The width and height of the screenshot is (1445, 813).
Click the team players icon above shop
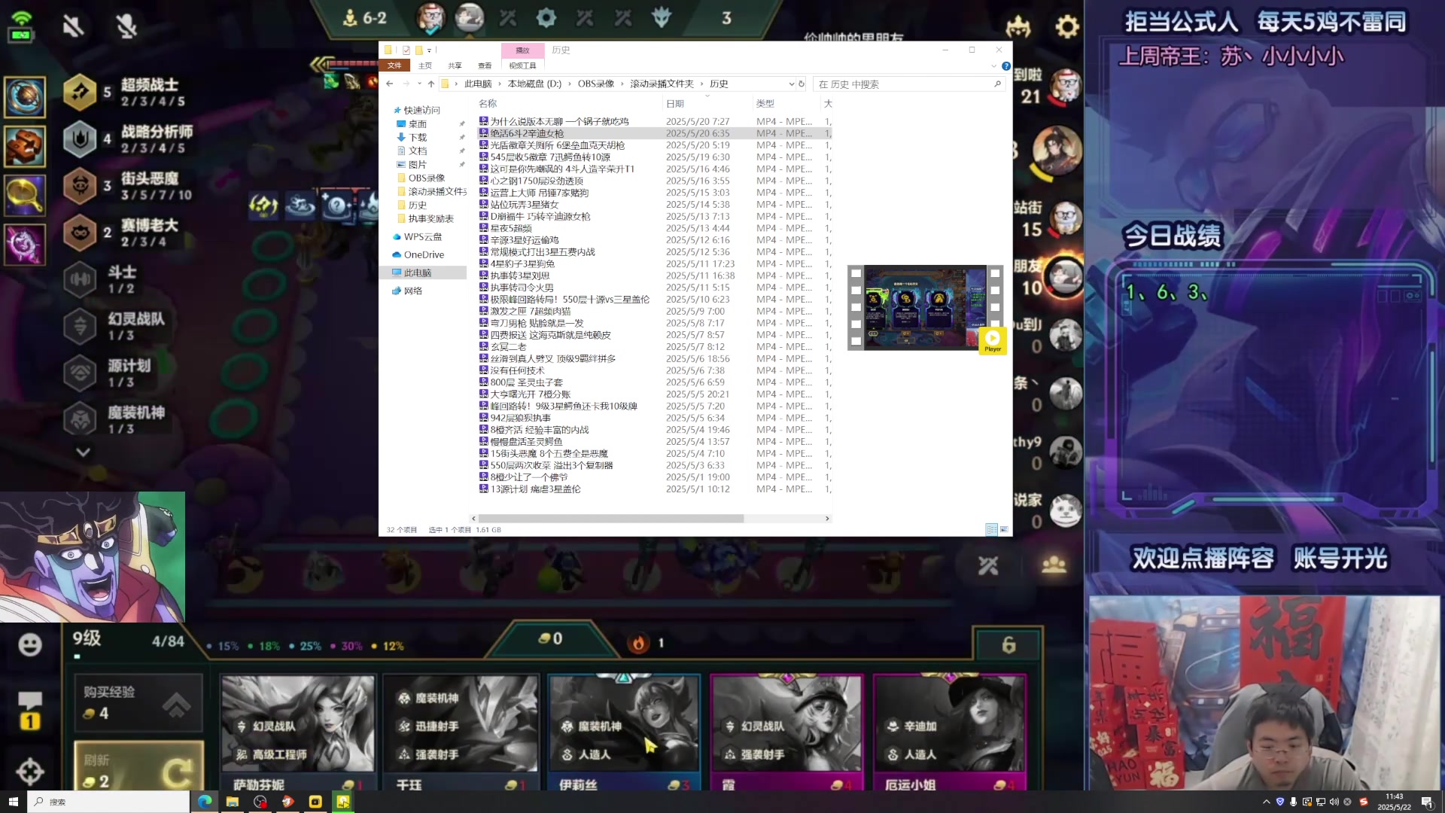point(1054,565)
